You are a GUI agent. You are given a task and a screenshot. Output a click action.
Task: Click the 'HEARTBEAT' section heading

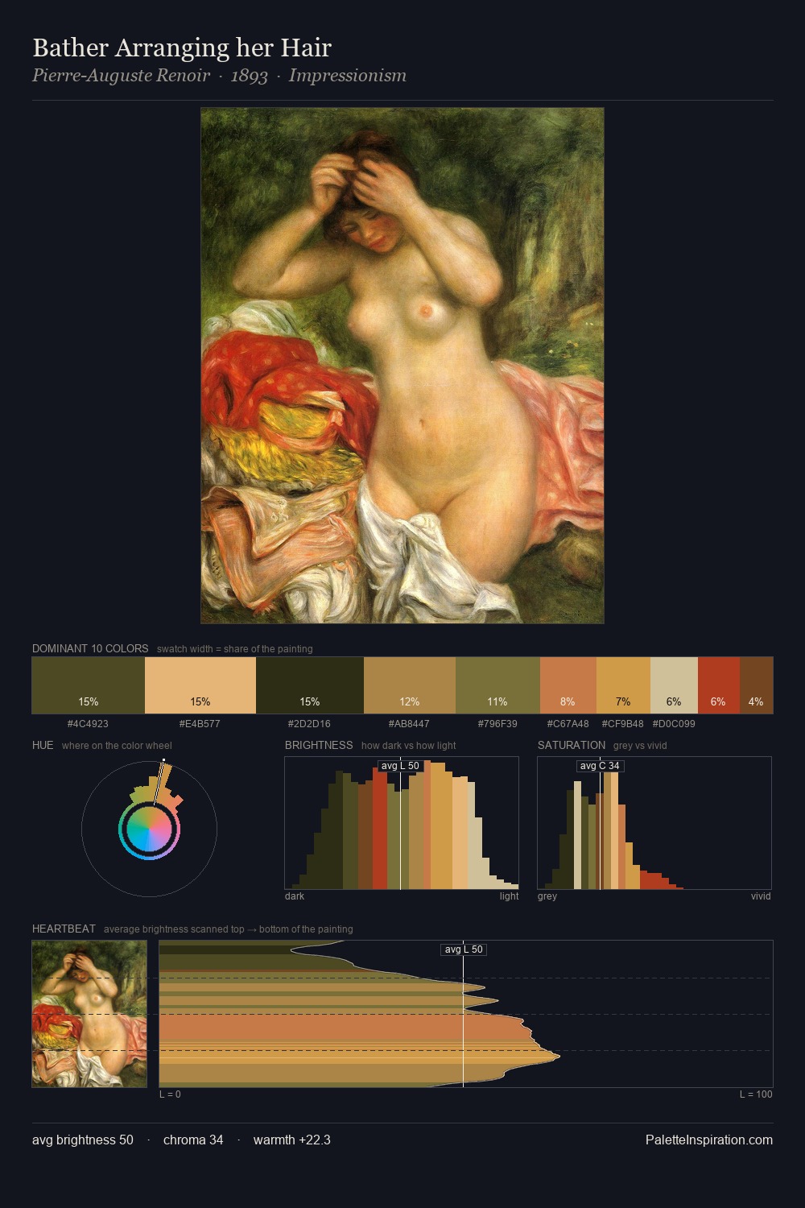[64, 929]
